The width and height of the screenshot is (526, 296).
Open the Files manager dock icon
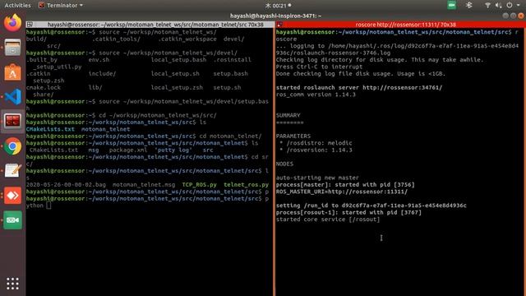click(12, 48)
